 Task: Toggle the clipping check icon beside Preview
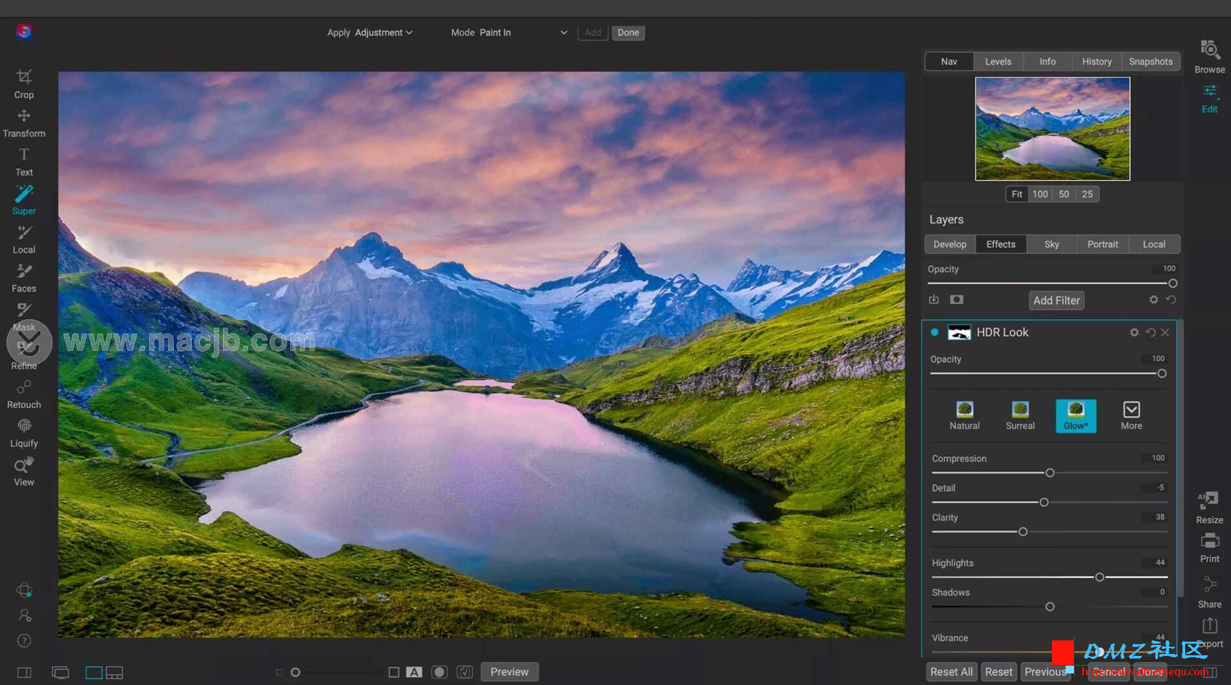pyautogui.click(x=465, y=672)
